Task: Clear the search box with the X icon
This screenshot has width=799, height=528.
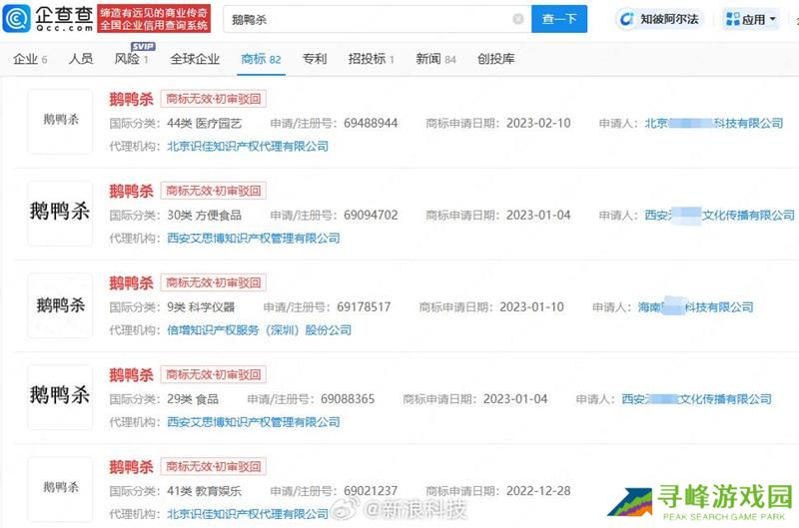Action: click(518, 19)
